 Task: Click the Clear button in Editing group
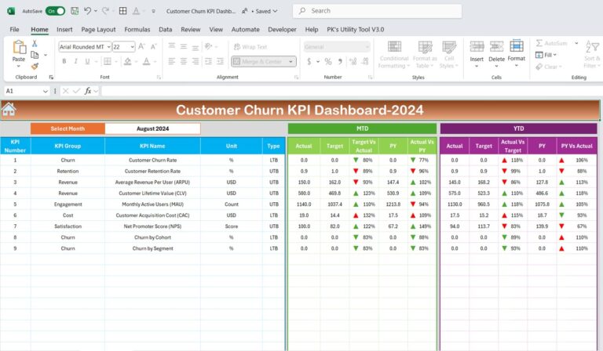click(549, 67)
